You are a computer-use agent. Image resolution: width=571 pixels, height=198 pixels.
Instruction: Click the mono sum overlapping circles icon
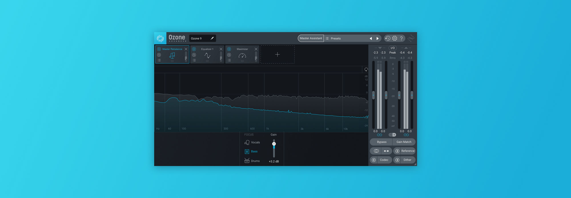coord(376,151)
